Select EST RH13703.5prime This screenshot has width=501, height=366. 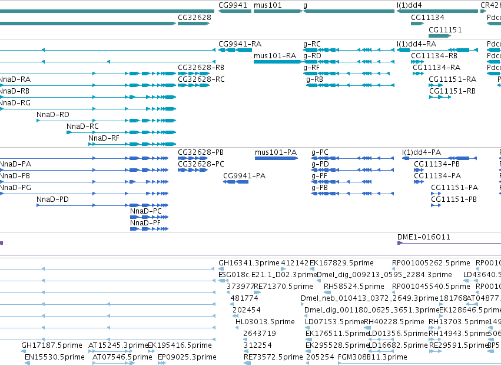pyautogui.click(x=434, y=328)
